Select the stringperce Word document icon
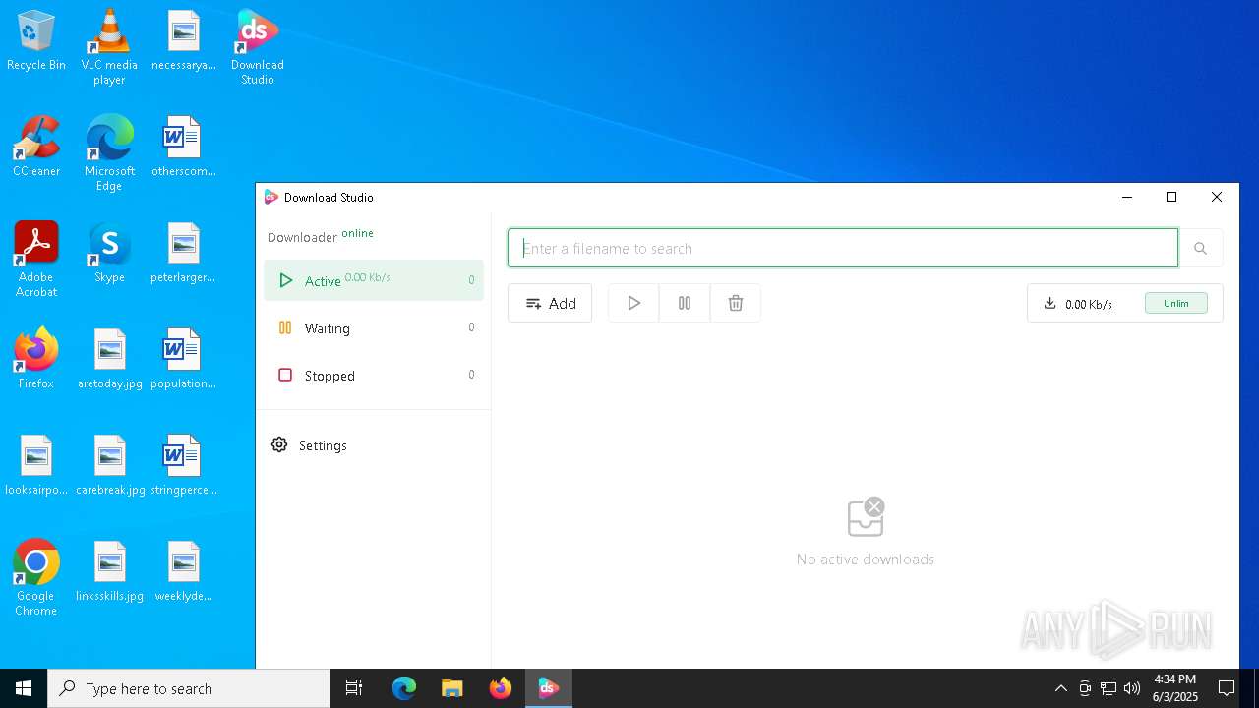Viewport: 1259px width, 708px height. (x=183, y=466)
